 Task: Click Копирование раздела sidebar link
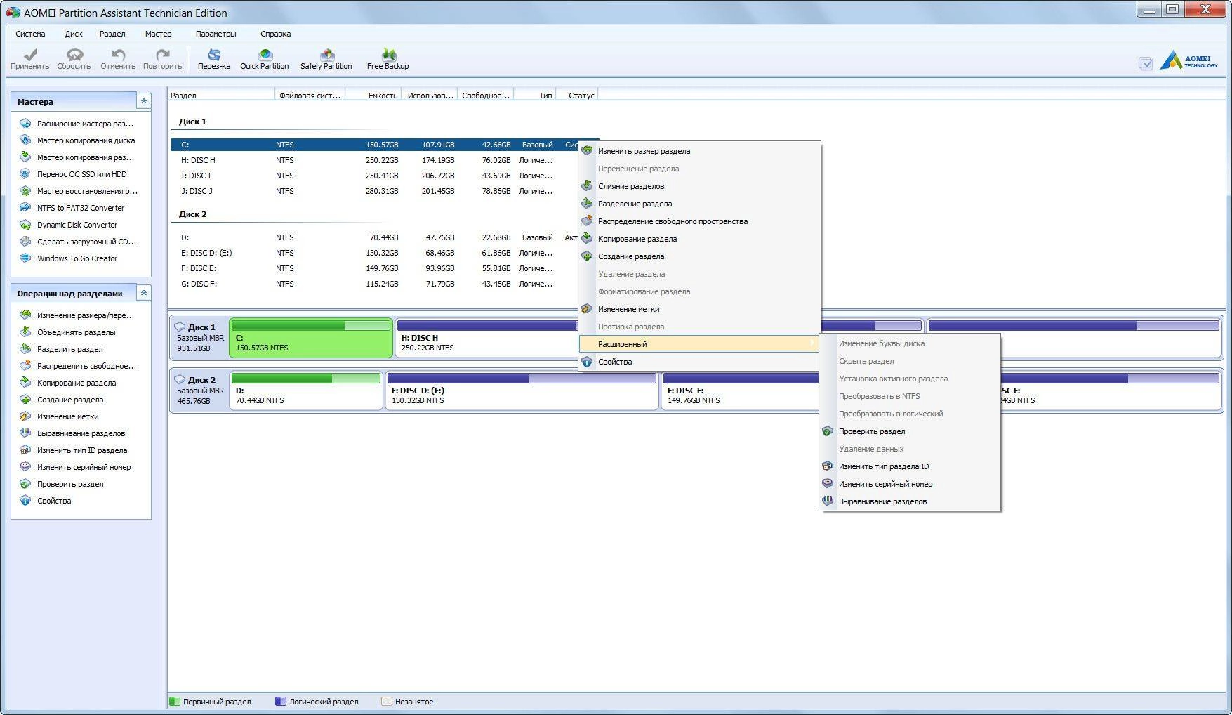77,383
